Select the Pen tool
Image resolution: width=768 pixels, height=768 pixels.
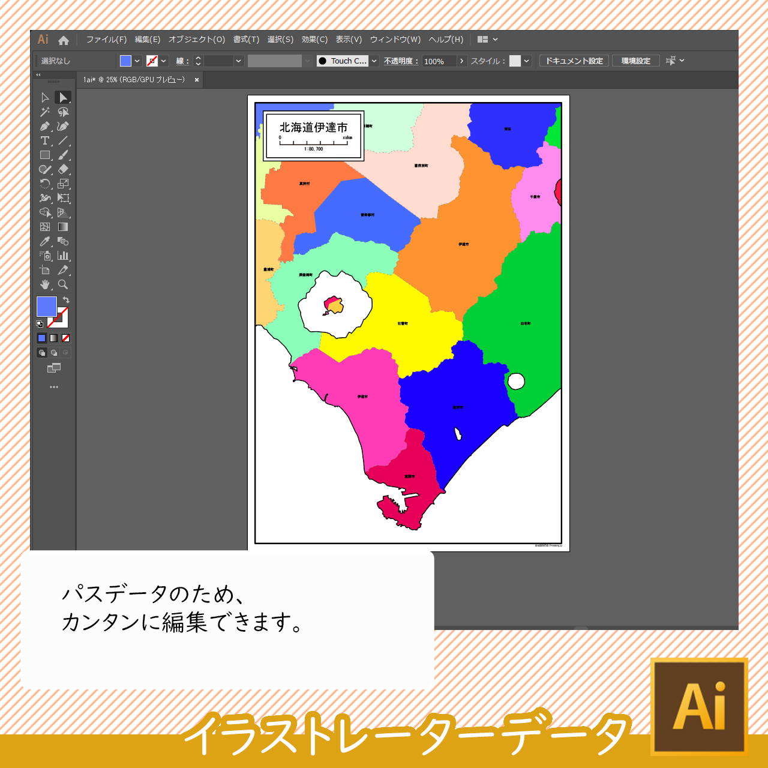tap(45, 126)
